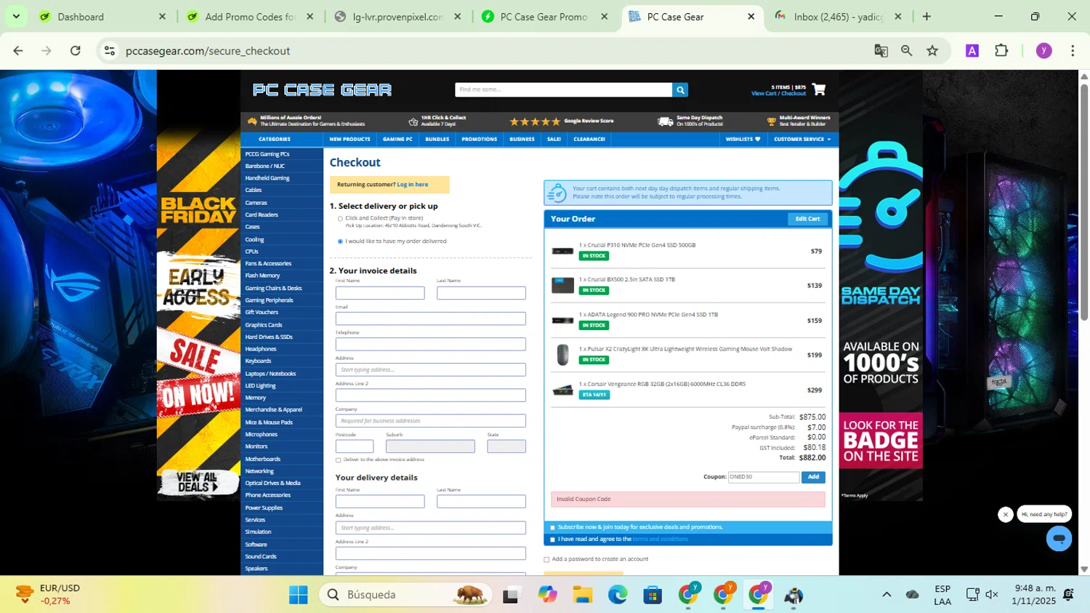Screen dimensions: 1090x613
Task: Click the Edit Cart button
Action: pyautogui.click(x=807, y=219)
